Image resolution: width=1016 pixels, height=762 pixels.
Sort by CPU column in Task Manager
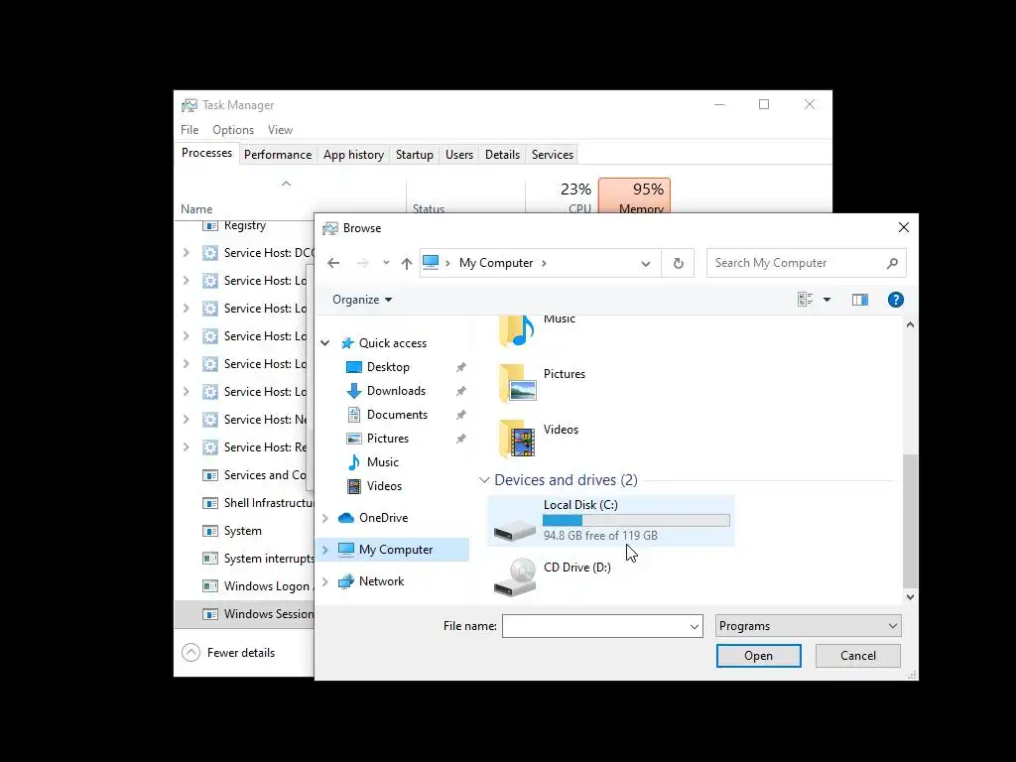click(x=562, y=195)
